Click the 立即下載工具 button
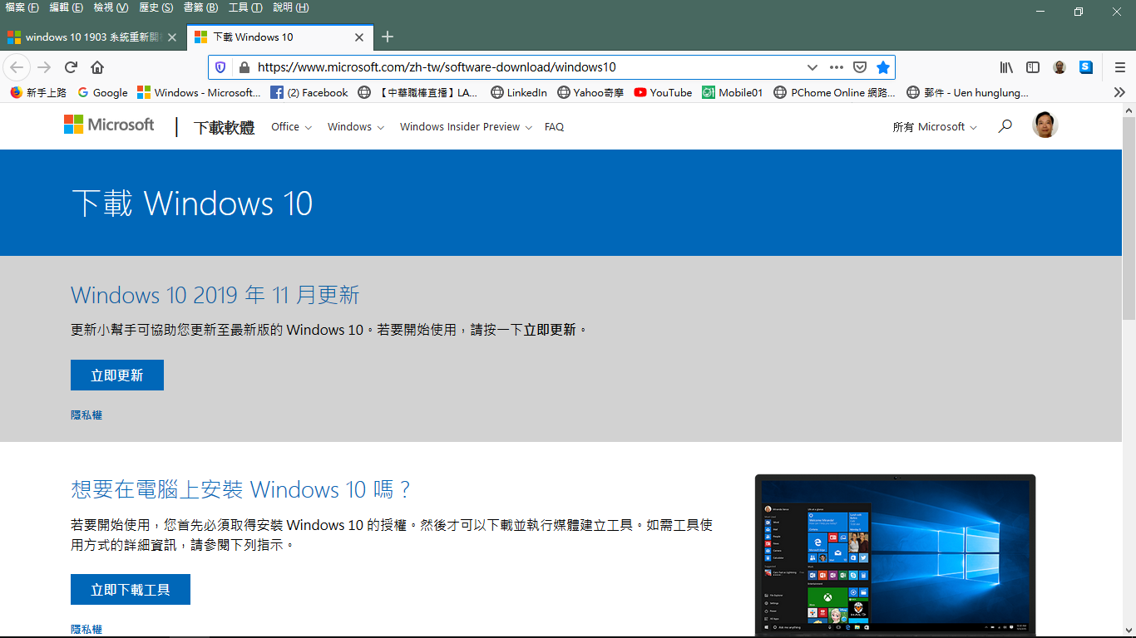The width and height of the screenshot is (1136, 638). point(131,590)
